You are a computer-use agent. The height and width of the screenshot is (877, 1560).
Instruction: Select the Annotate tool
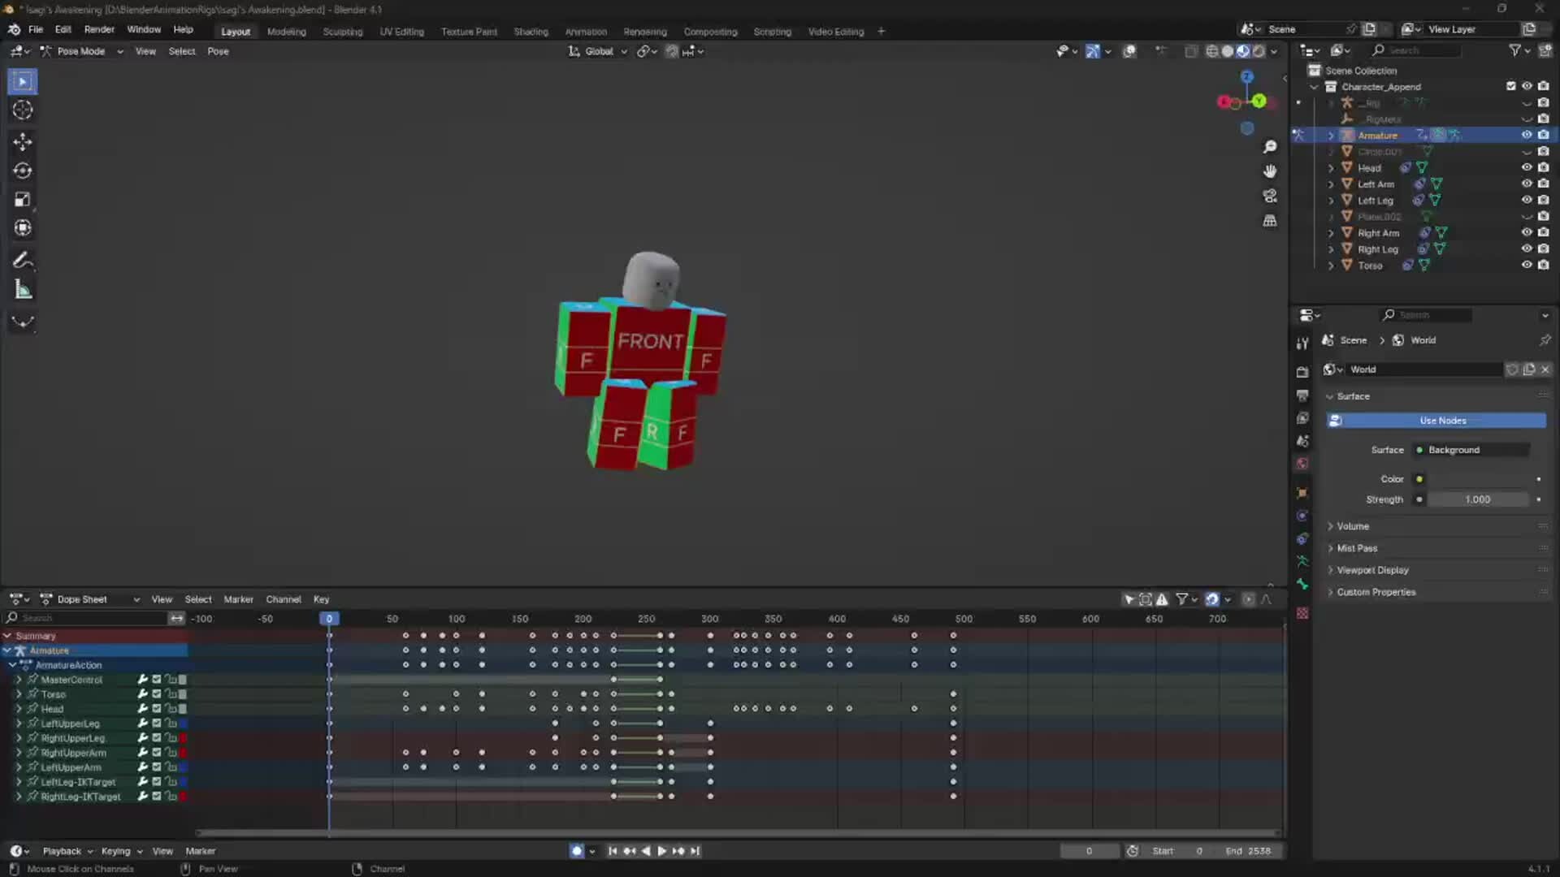click(x=22, y=260)
